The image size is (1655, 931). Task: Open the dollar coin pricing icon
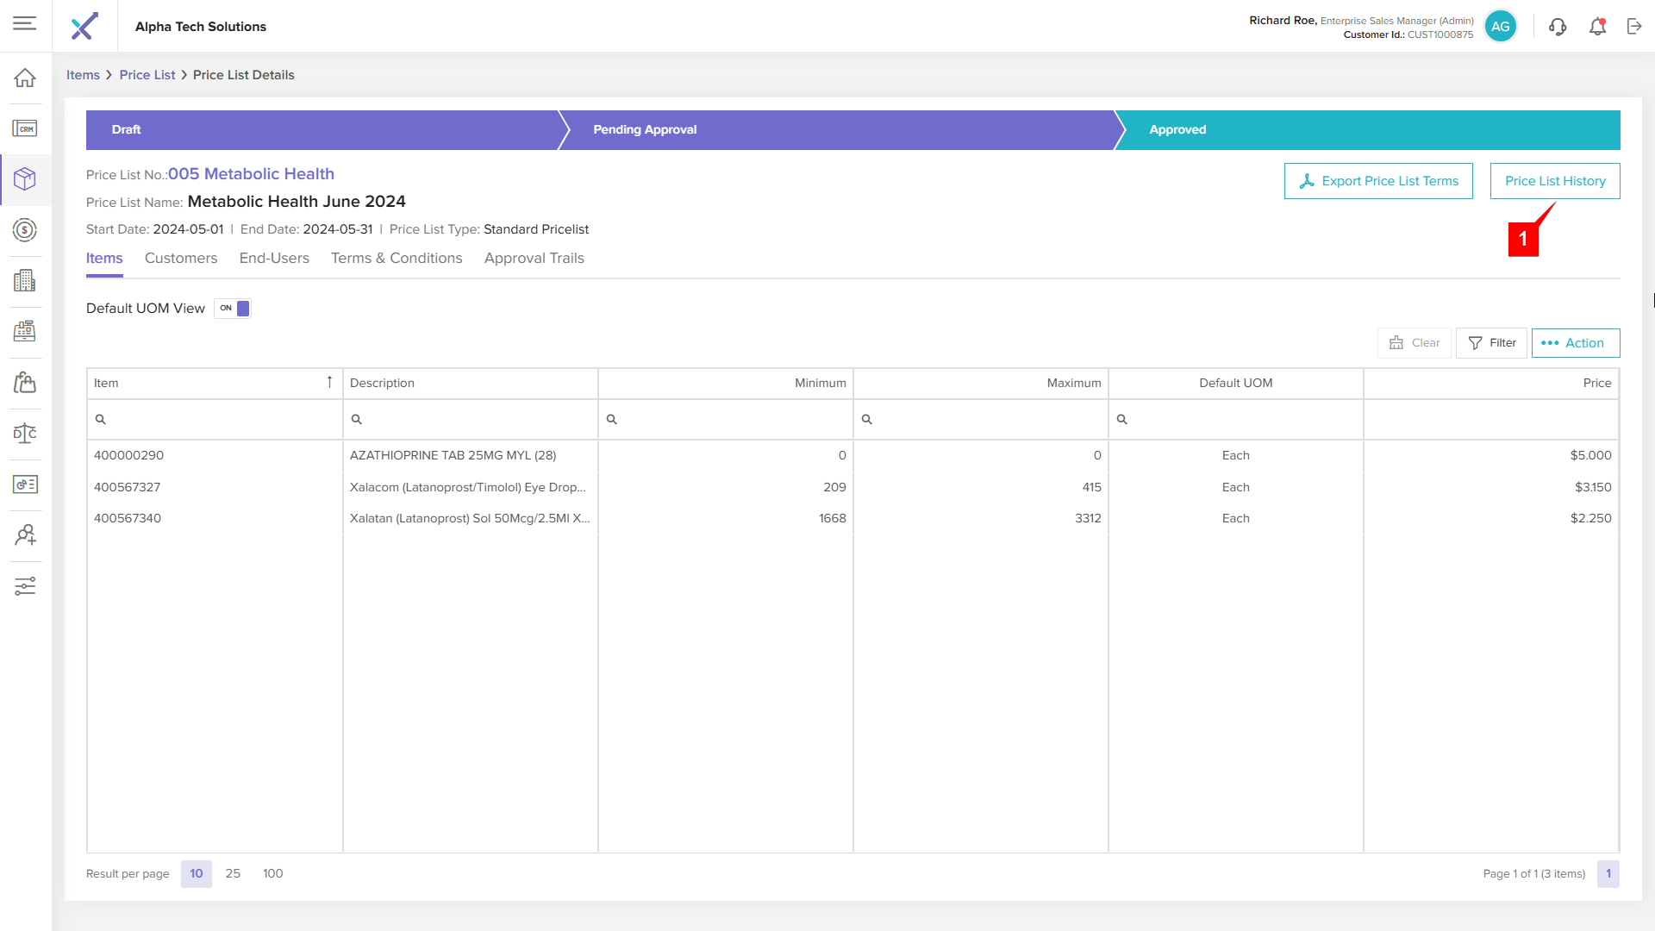pos(25,230)
